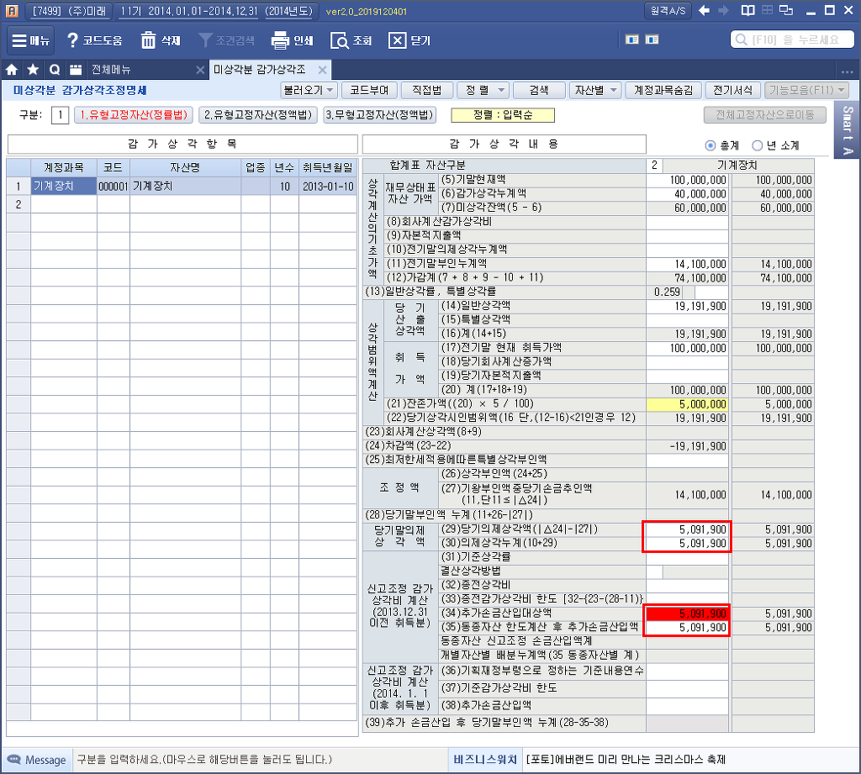Close the 전체메뉴 tab
The width and height of the screenshot is (861, 774).
click(200, 70)
